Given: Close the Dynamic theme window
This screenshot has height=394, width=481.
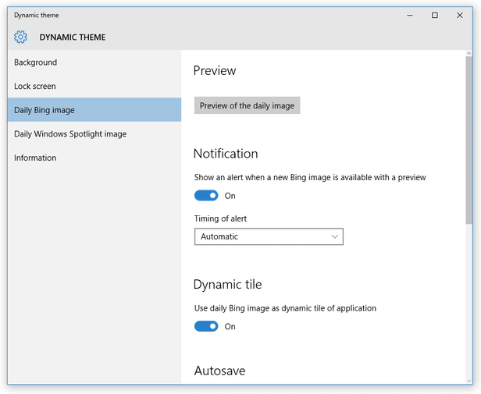Looking at the screenshot, I should click(x=459, y=16).
